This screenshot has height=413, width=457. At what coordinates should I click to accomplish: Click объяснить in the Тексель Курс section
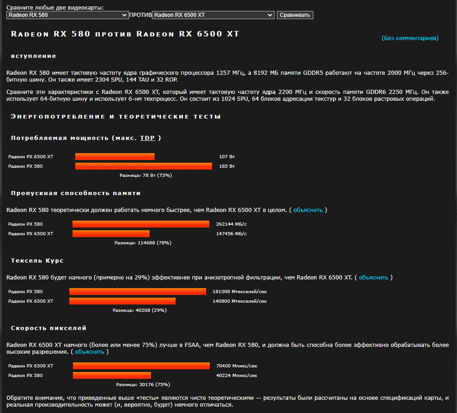pos(374,278)
